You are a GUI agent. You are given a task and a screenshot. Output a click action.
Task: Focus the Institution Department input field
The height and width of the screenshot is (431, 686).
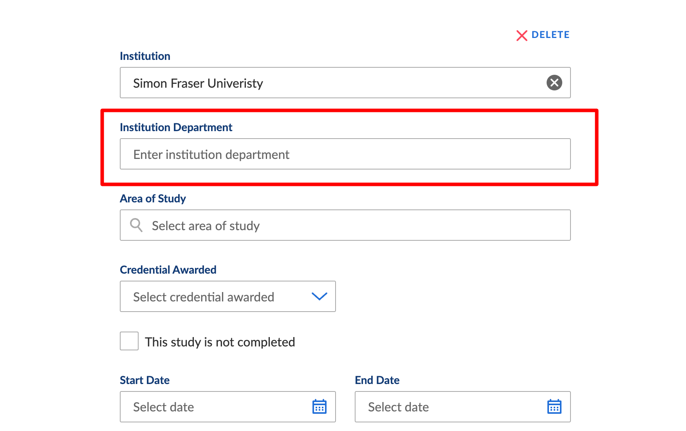(x=345, y=154)
